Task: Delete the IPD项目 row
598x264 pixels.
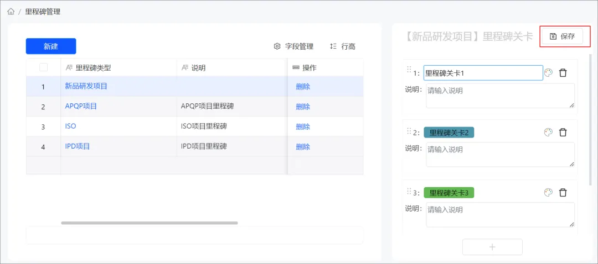Action: coord(303,146)
